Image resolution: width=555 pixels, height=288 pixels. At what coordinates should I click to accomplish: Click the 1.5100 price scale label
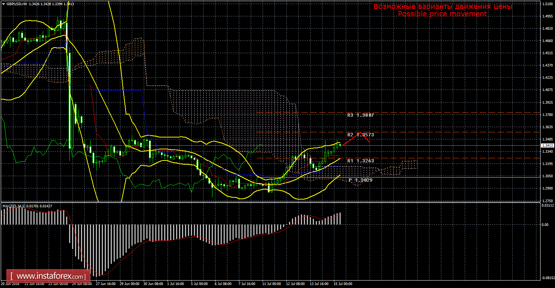[548, 4]
